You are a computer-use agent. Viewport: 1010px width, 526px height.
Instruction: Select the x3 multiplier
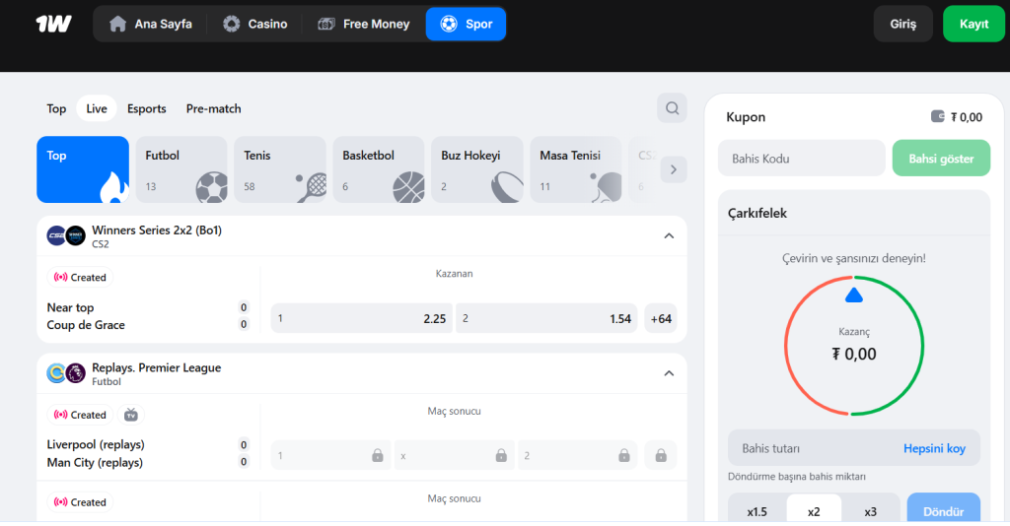(870, 511)
